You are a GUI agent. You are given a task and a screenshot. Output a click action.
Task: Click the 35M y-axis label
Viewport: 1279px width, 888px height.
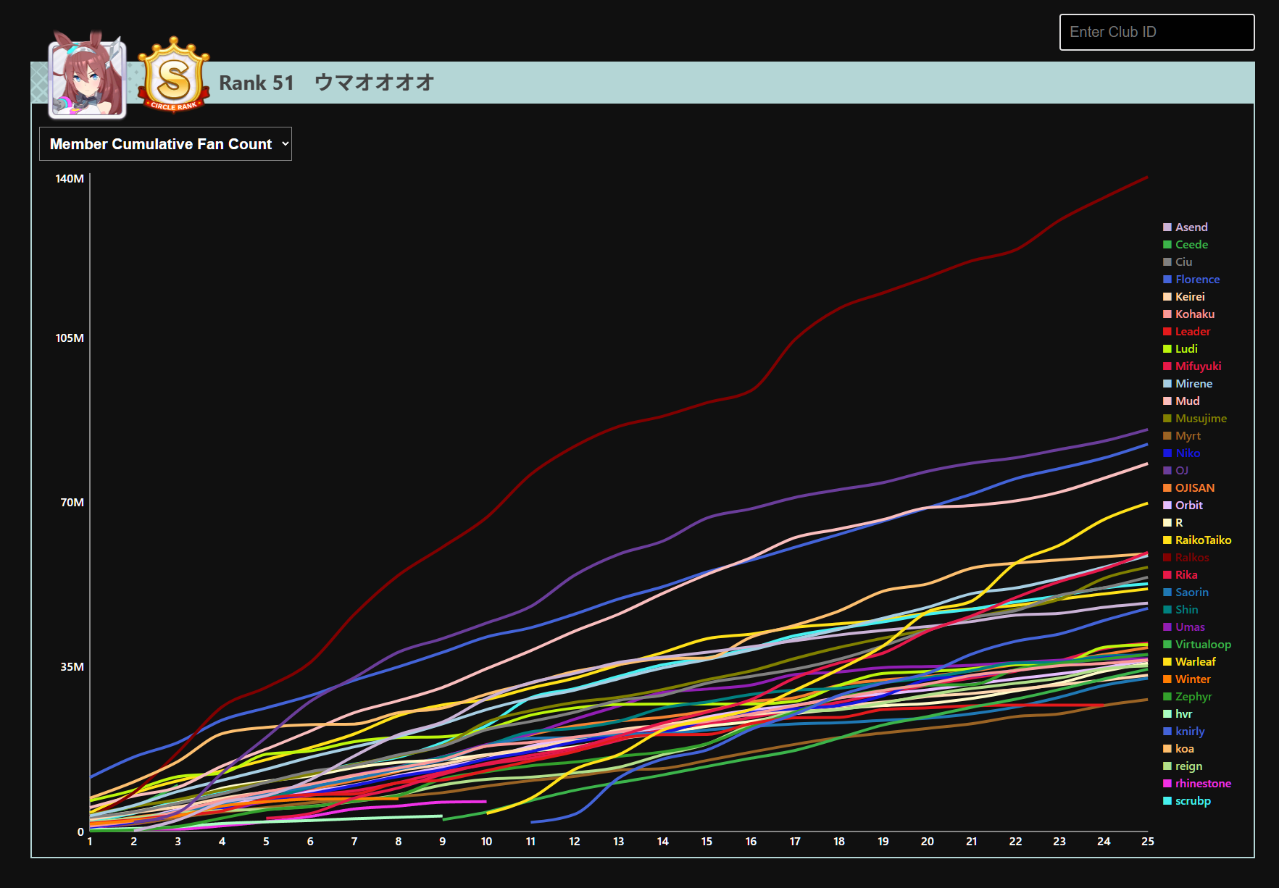tap(72, 667)
